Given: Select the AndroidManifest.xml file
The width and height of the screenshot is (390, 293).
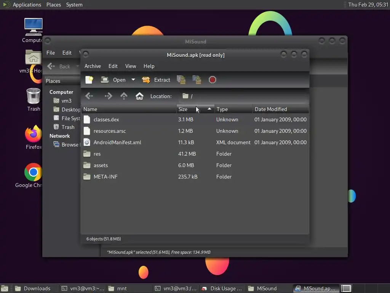Looking at the screenshot, I should click(195, 143).
